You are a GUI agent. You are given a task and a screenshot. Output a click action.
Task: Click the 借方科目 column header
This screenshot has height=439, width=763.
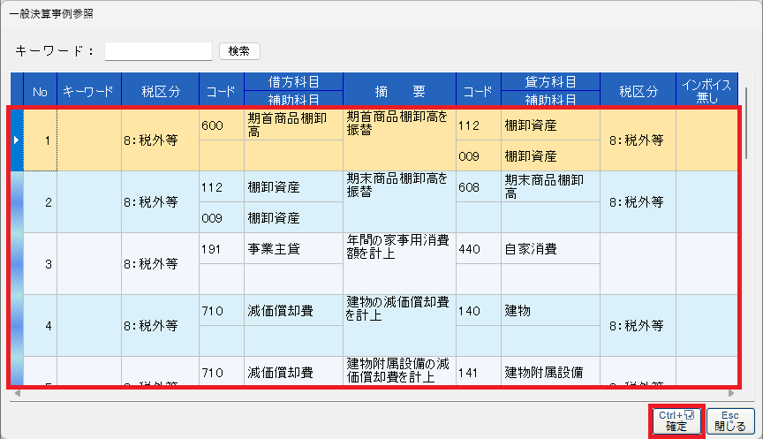pos(293,81)
